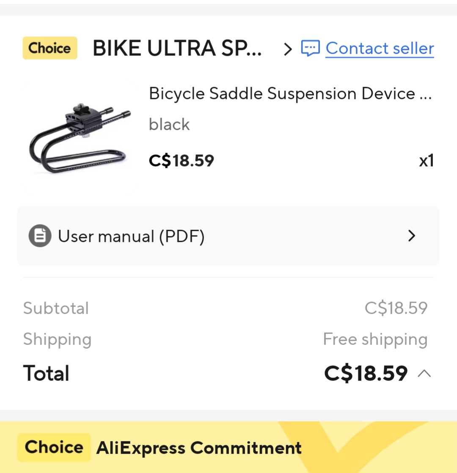Image resolution: width=457 pixels, height=473 pixels.
Task: Collapse the Total price breakdown arrow
Action: tap(424, 374)
